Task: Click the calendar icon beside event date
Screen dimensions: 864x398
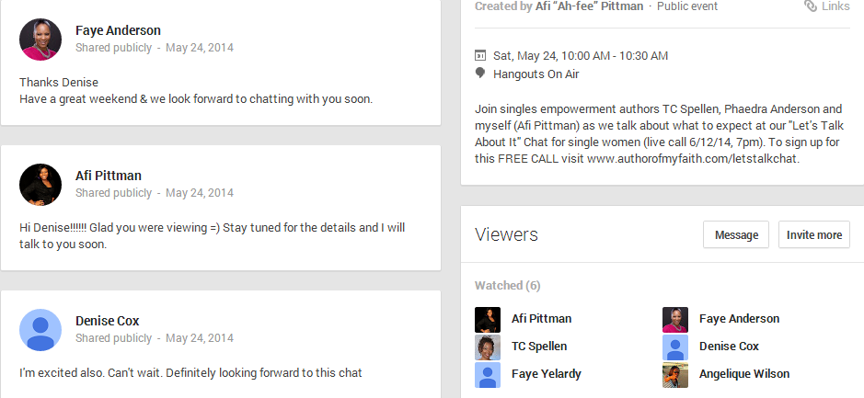Action: pos(480,55)
